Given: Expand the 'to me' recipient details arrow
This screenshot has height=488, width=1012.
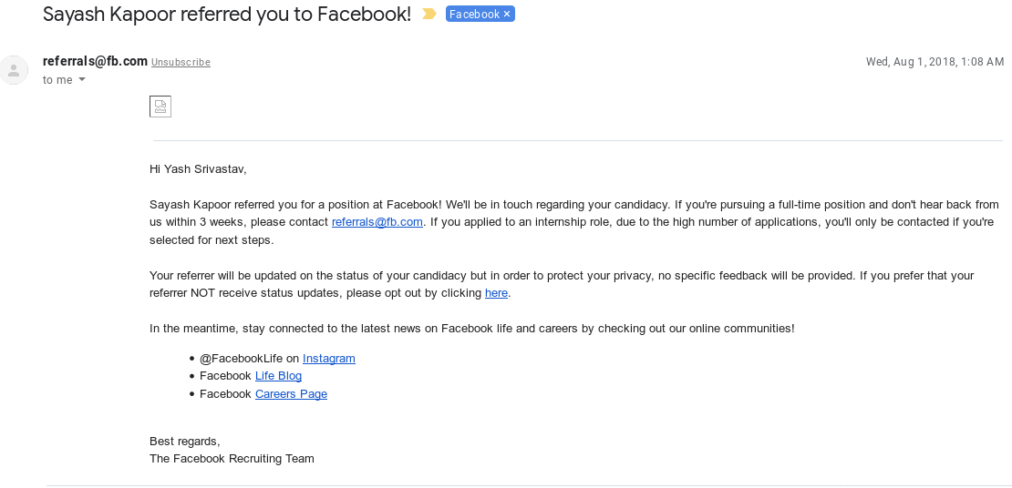Looking at the screenshot, I should [82, 79].
